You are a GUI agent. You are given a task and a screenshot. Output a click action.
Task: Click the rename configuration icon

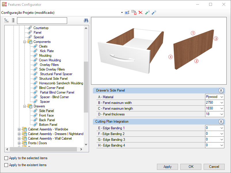tap(127, 13)
